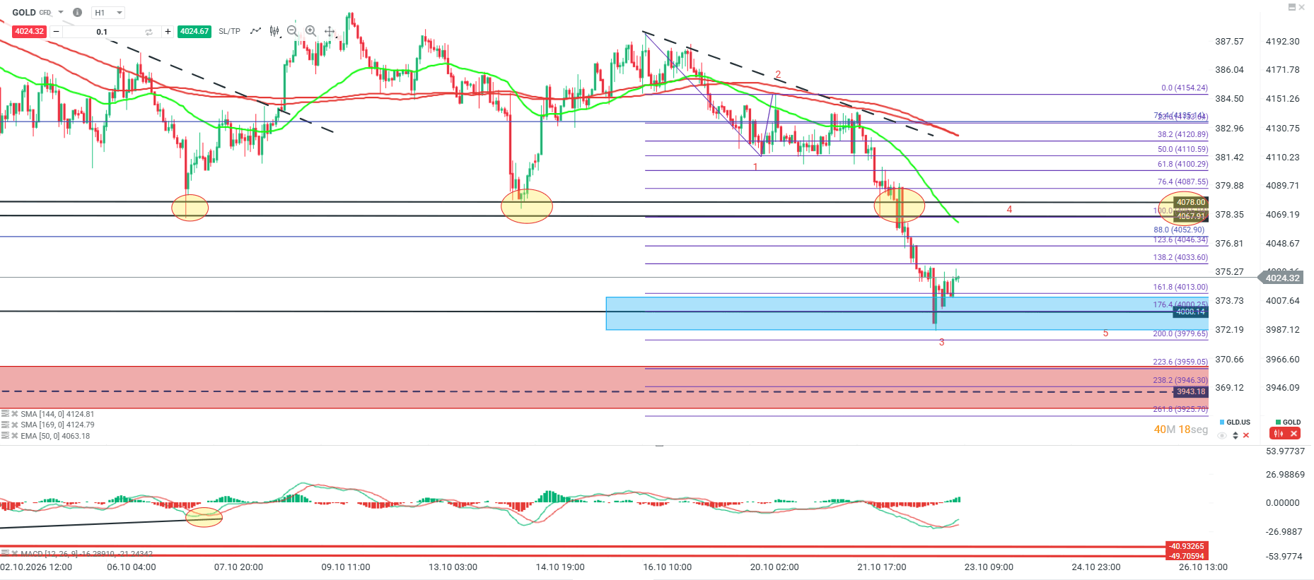This screenshot has width=1314, height=580.
Task: Select the crosshair move tool
Action: click(330, 31)
